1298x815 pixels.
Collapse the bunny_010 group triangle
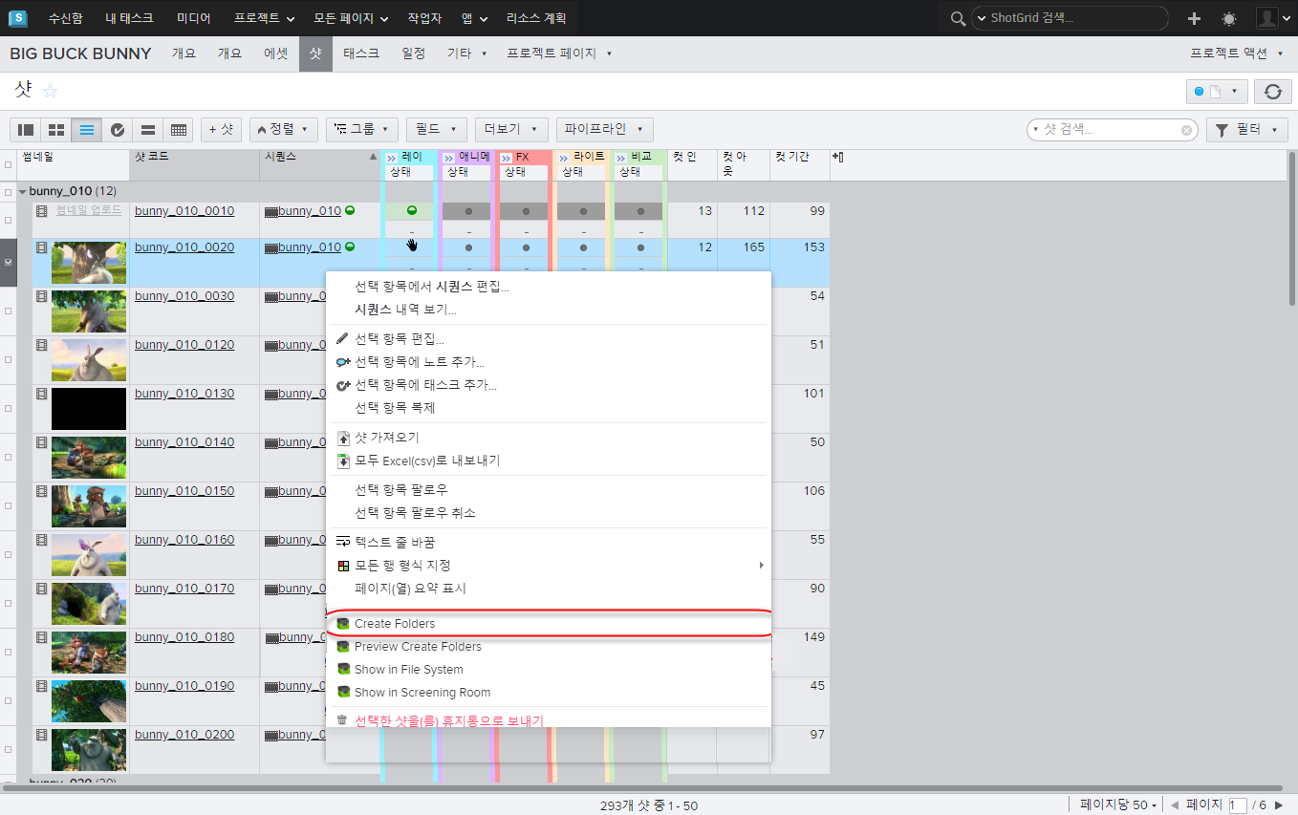[x=23, y=191]
